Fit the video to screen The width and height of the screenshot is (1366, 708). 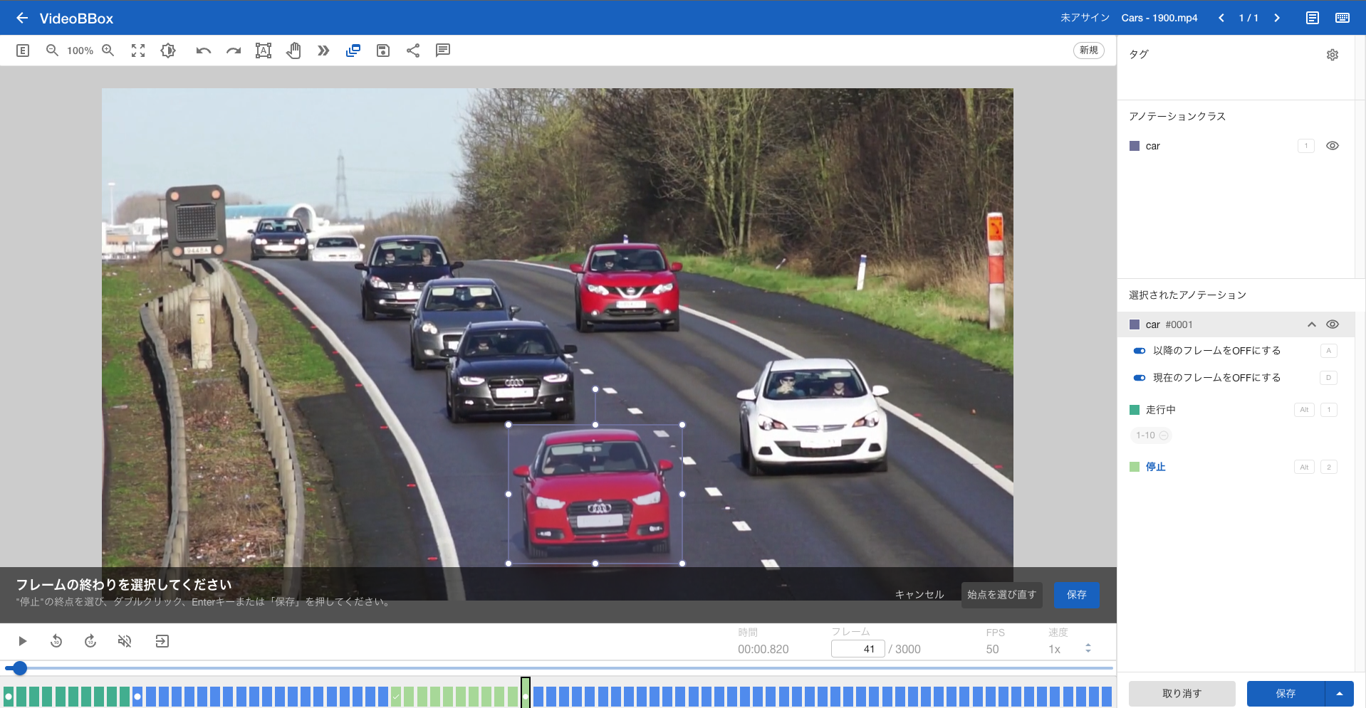tap(138, 51)
